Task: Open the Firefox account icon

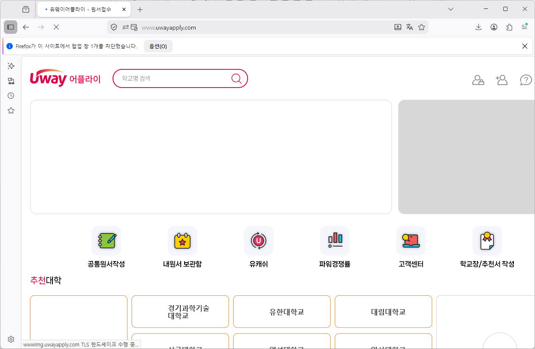Action: pyautogui.click(x=494, y=27)
